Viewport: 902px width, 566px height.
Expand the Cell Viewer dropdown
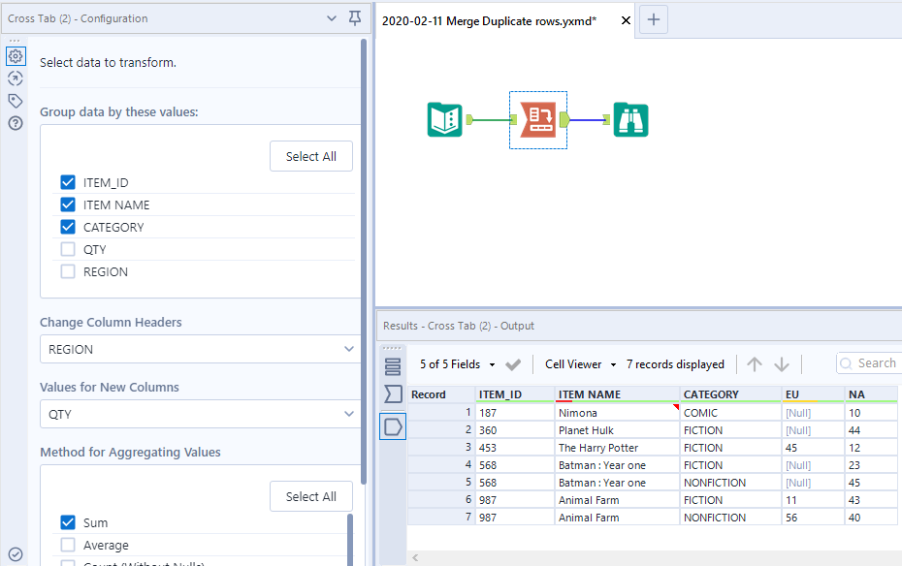580,364
